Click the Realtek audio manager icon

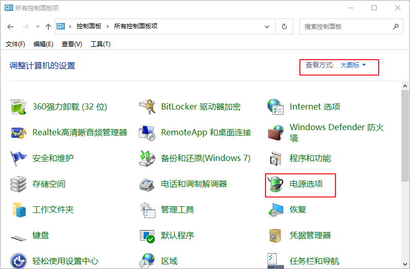coord(19,133)
